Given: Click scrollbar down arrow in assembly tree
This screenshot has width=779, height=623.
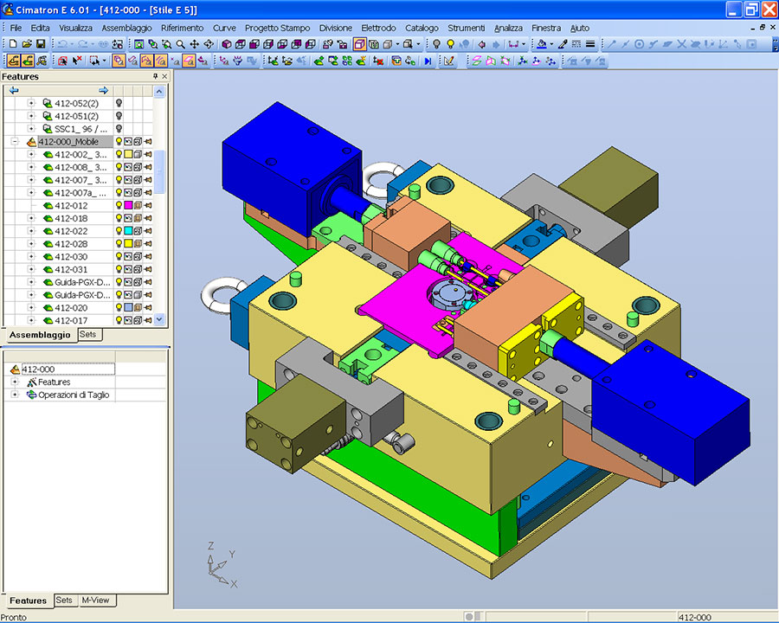Looking at the screenshot, I should coord(158,319).
